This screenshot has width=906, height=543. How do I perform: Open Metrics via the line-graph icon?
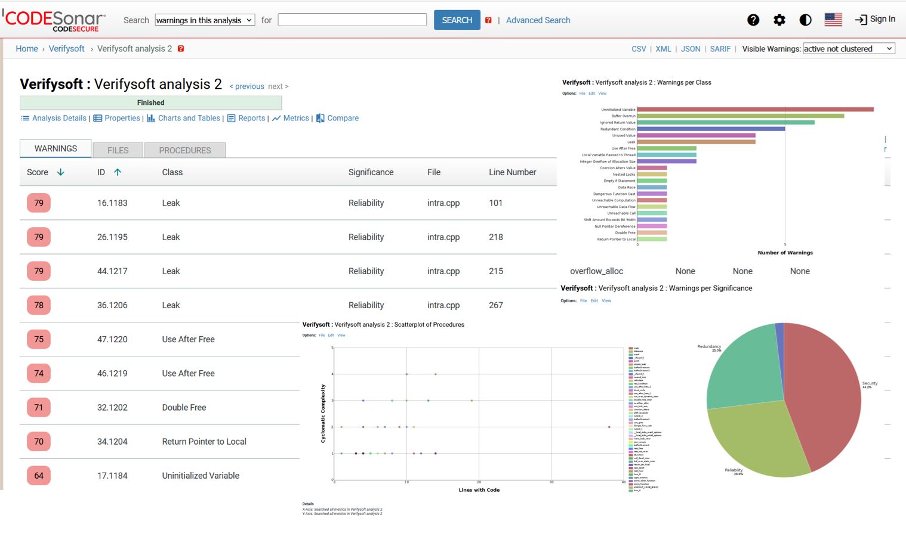pos(277,118)
